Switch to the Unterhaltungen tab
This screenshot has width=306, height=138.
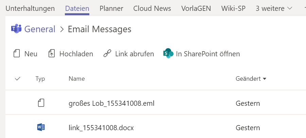point(30,8)
